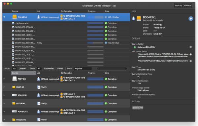Click the upper Configuration column header
The height and width of the screenshot is (126, 198).
point(73,11)
